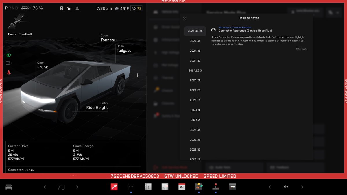Open the three-dots app launcher in dock
The width and height of the screenshot is (347, 195).
(131, 187)
